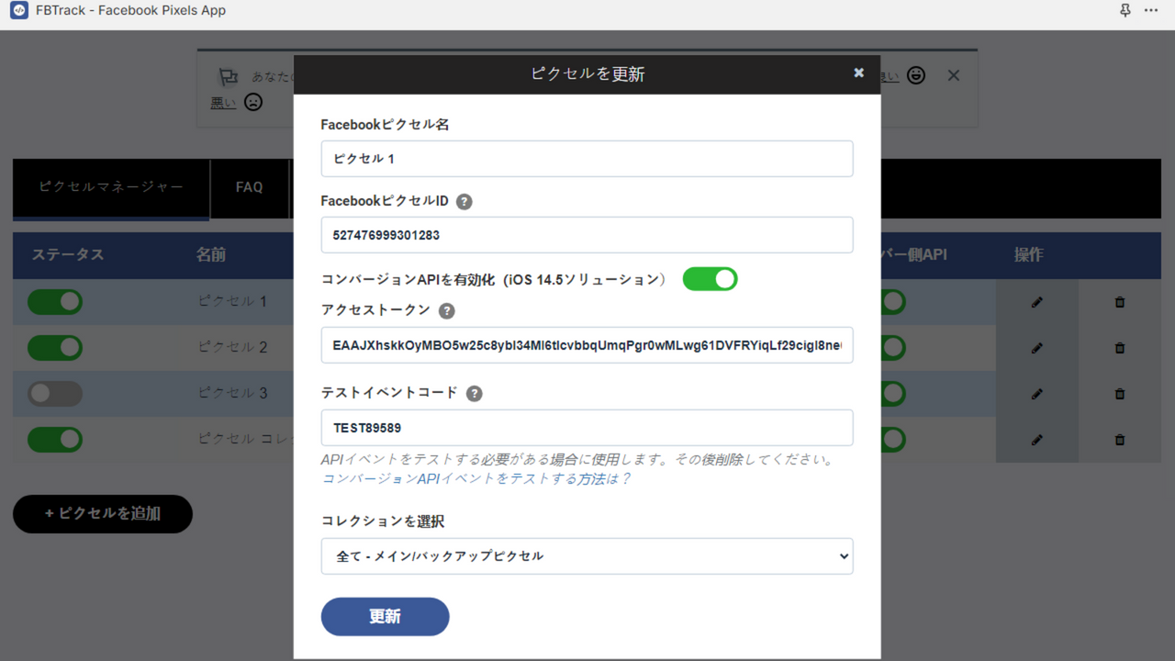The width and height of the screenshot is (1175, 661).
Task: Open help for access token
Action: click(x=447, y=311)
